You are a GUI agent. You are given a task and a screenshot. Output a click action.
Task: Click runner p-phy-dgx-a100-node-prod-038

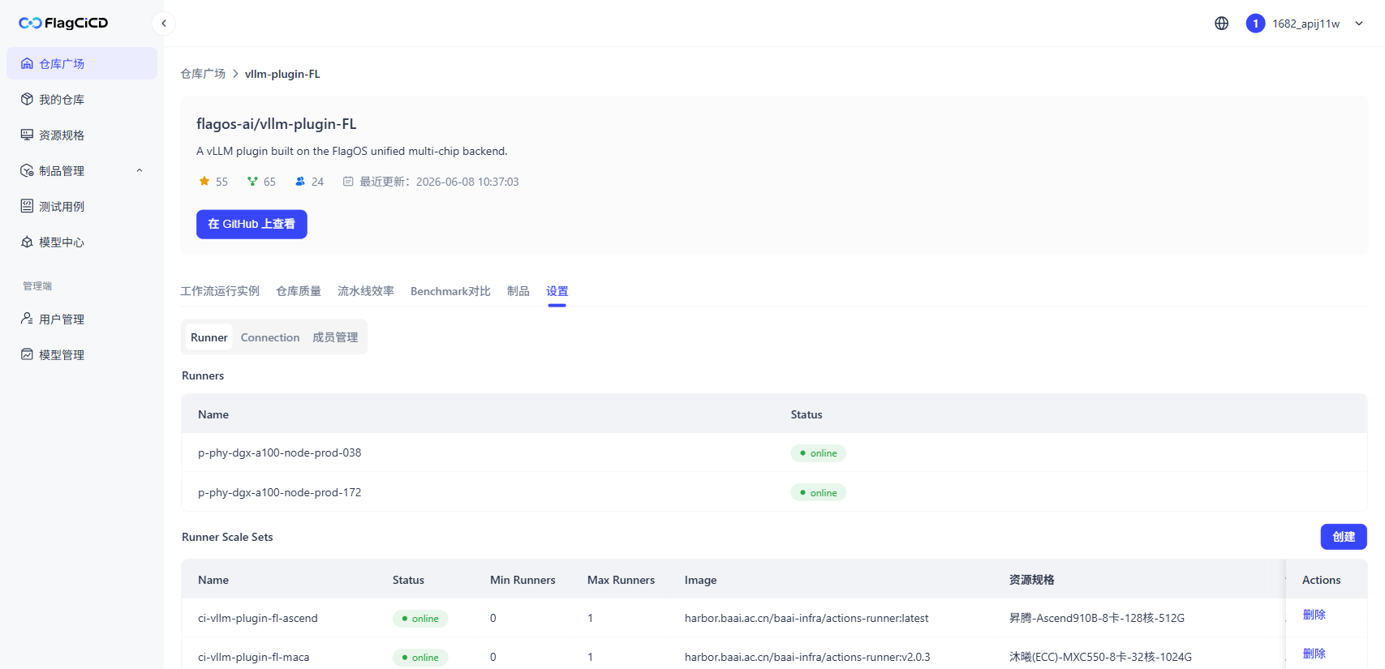click(x=280, y=452)
